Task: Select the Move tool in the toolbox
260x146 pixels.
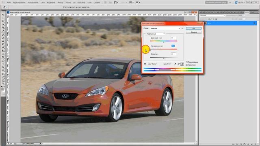Action: coord(3,15)
